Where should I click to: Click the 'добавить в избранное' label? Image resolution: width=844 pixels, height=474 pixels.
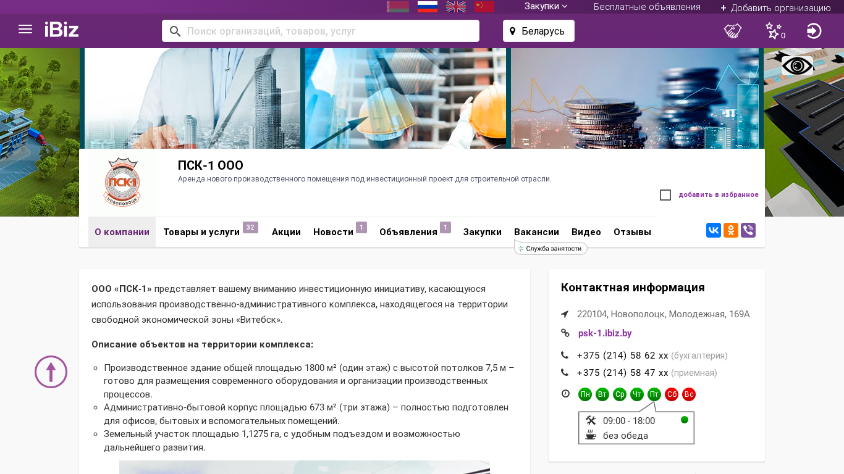pos(719,195)
